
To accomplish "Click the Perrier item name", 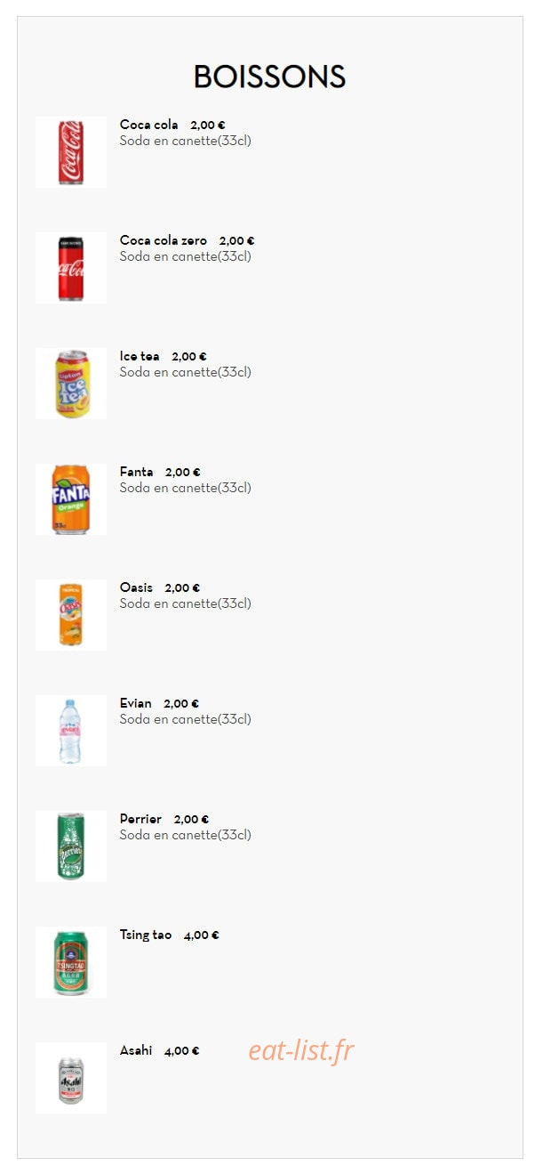I will coord(140,819).
